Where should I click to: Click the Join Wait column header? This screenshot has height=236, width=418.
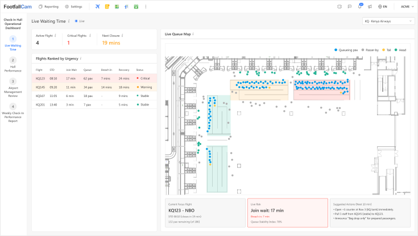tap(72, 70)
